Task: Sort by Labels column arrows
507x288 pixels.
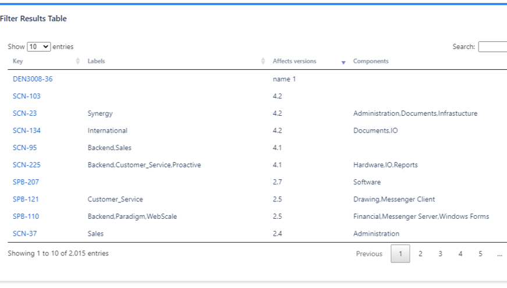Action: point(263,62)
